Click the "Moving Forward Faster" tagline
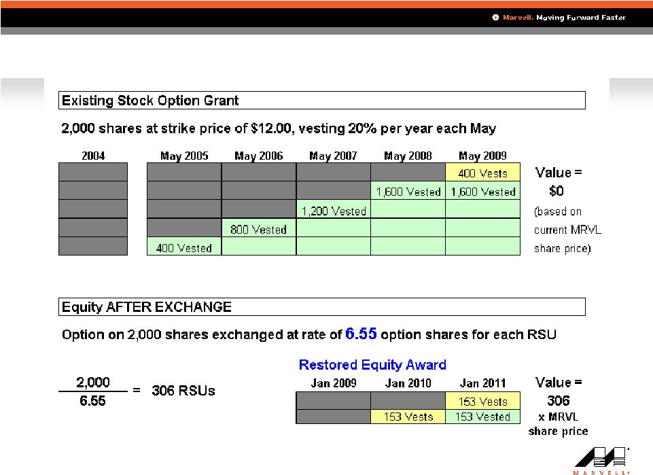The height and width of the screenshot is (475, 653). pyautogui.click(x=581, y=18)
